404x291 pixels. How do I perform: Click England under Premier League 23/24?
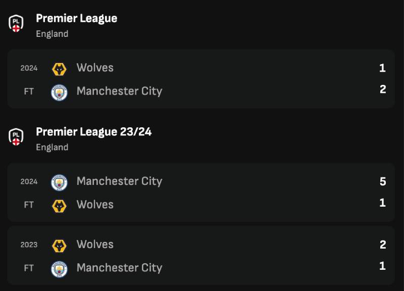[52, 148]
